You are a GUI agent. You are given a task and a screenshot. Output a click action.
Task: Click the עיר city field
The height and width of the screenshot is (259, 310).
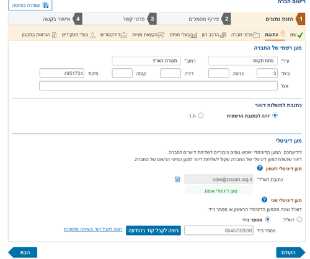(243, 61)
